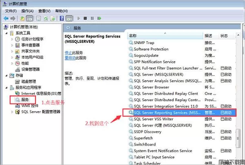Expand the 本地用户和组 node arrow
245x165 pixels.
12,57
